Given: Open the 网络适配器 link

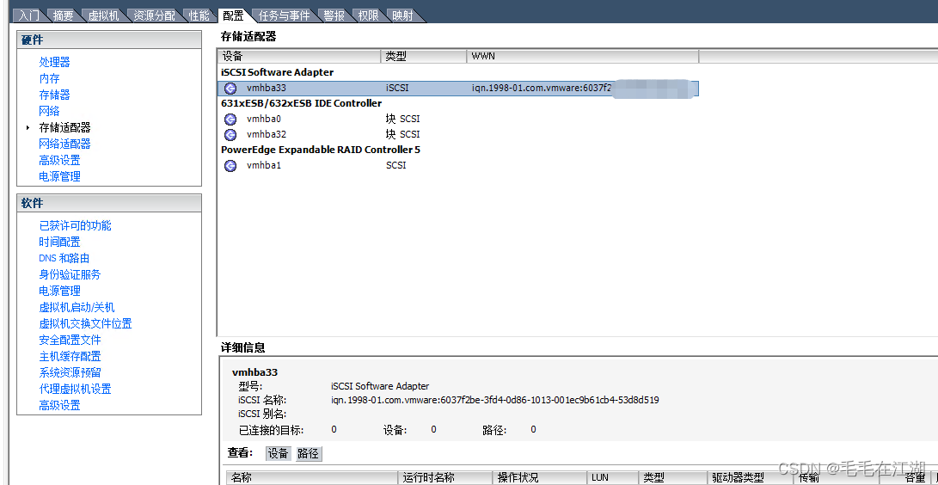Looking at the screenshot, I should (64, 144).
